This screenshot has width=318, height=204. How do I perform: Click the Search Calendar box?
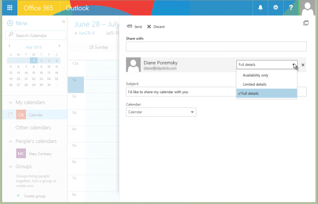[x=36, y=35]
